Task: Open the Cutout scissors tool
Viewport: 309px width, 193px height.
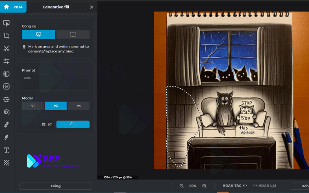Action: [x=7, y=48]
